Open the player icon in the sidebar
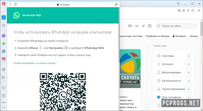Screen dimensions: 203x111 coord(4,69)
